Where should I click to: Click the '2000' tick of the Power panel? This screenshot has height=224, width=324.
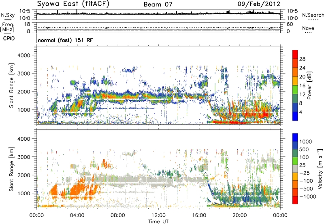(23, 91)
